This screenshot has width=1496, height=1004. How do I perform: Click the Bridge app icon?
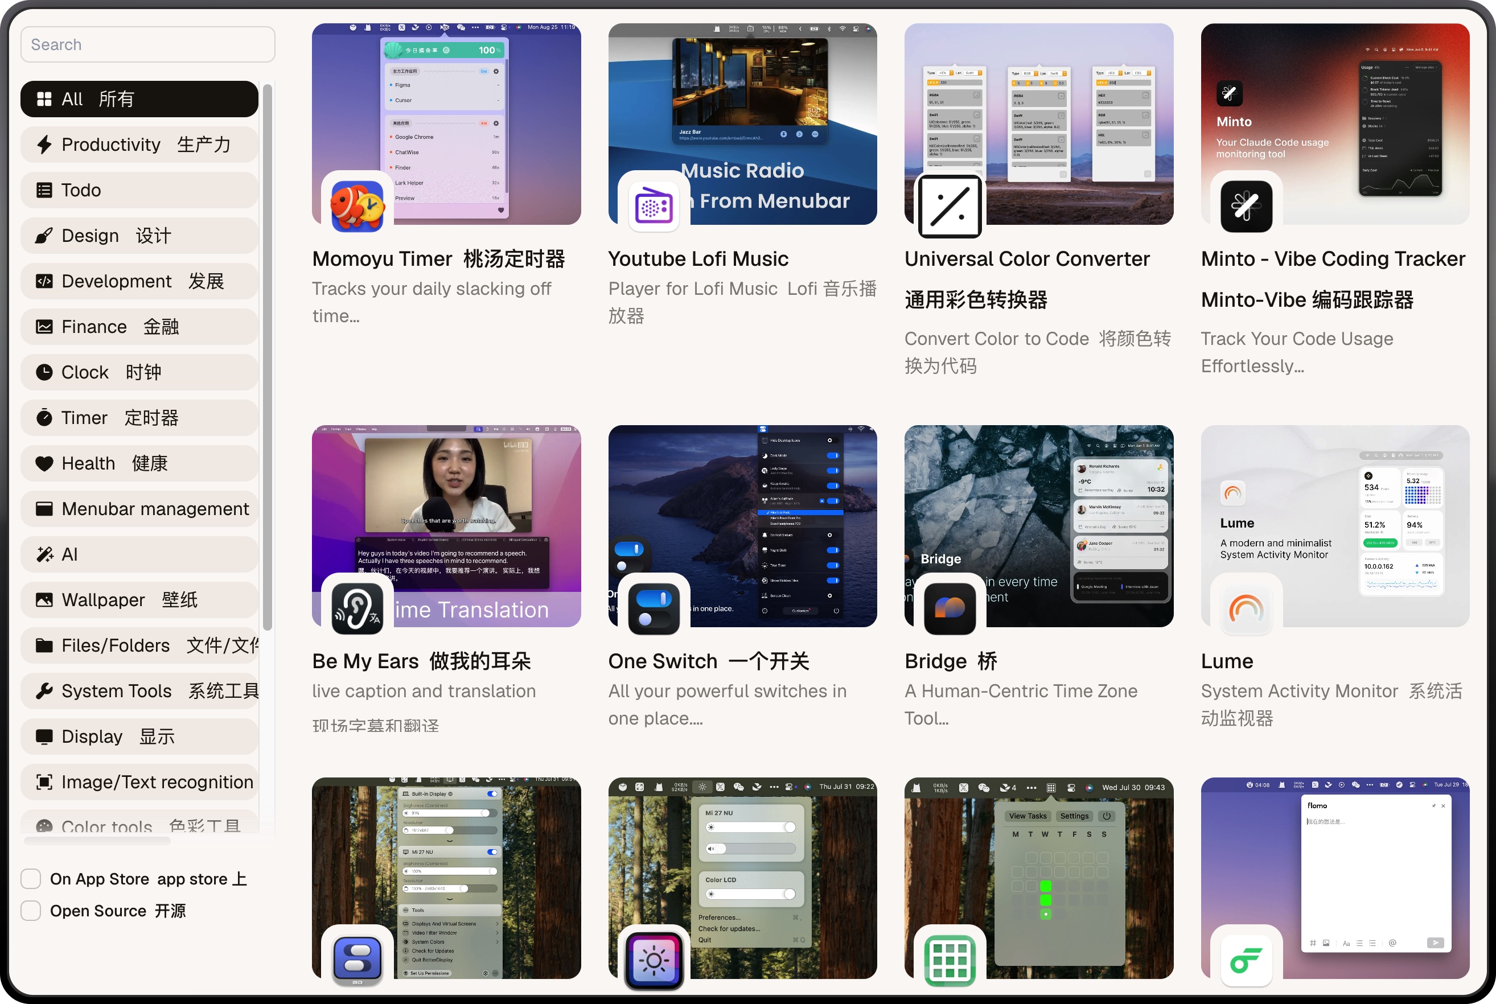tap(950, 608)
